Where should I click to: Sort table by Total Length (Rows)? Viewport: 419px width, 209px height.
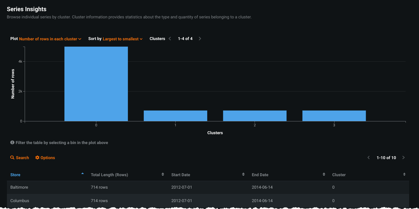coord(163,175)
